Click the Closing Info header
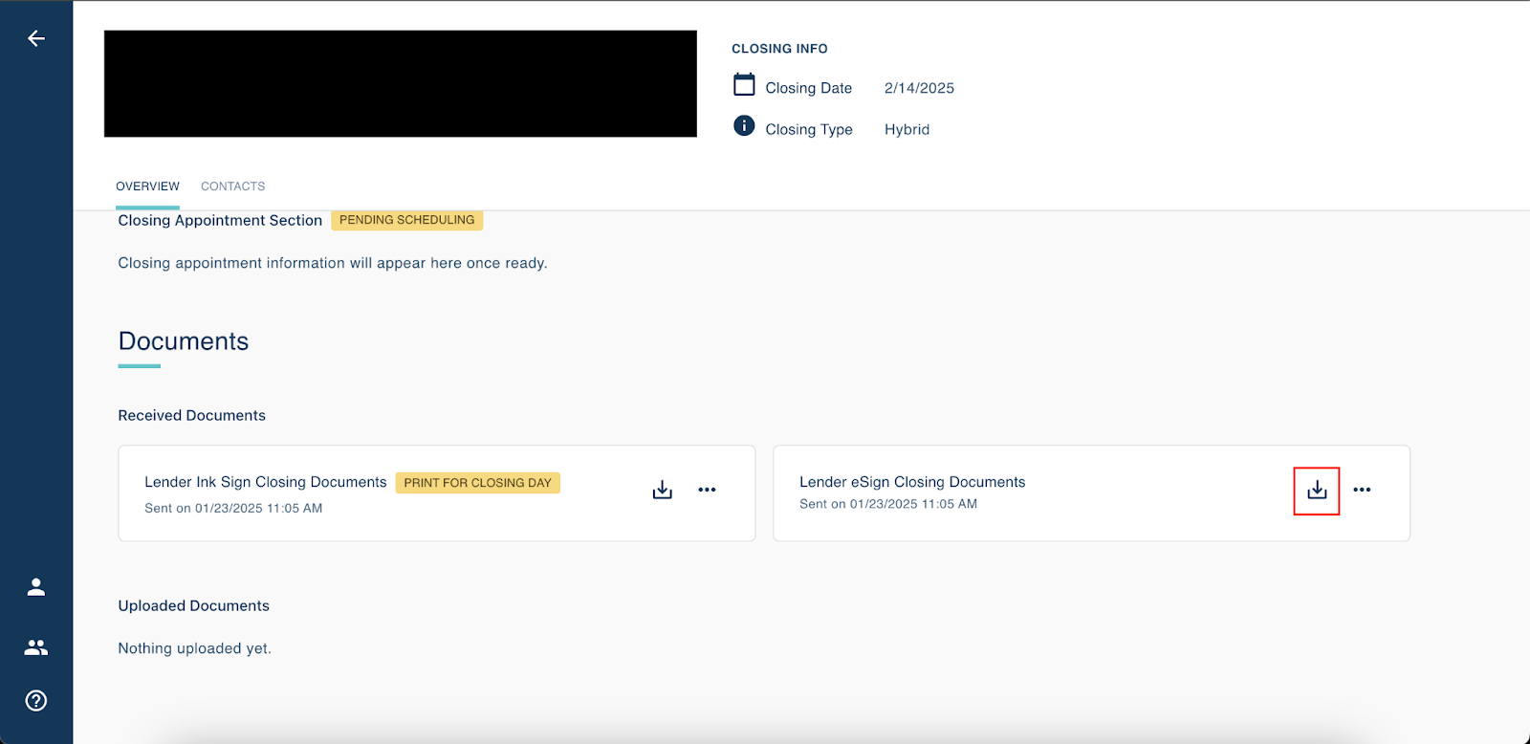Viewport: 1530px width, 744px height. [779, 49]
